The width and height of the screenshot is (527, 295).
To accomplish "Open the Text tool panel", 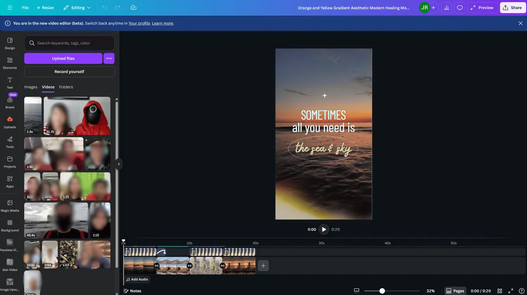I will [10, 82].
